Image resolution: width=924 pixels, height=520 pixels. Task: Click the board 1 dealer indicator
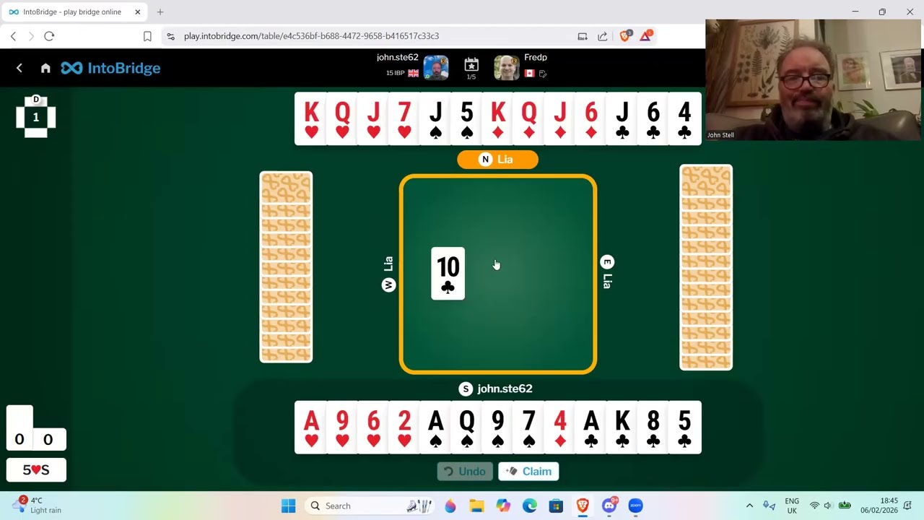point(35,116)
